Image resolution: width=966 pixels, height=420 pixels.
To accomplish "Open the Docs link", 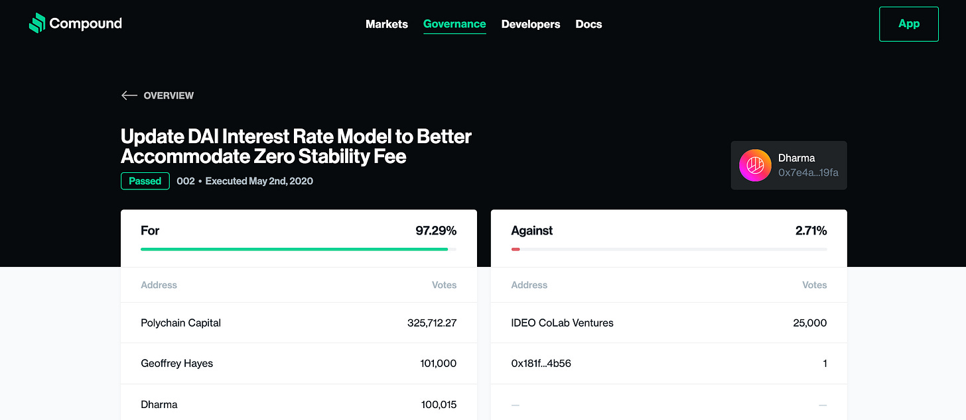I will tap(588, 25).
